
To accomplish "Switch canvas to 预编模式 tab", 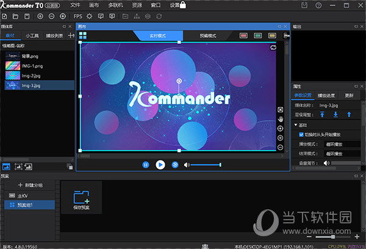I will [x=208, y=36].
